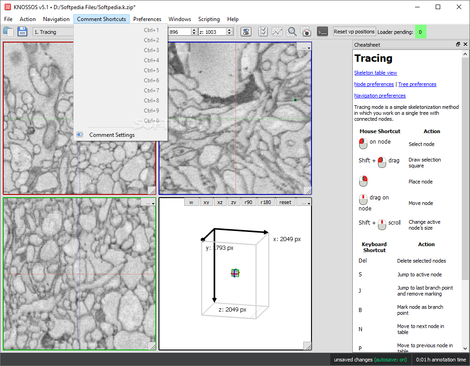Float the Cheatsheet panel with undock icon
470x366 pixels.
click(x=458, y=44)
